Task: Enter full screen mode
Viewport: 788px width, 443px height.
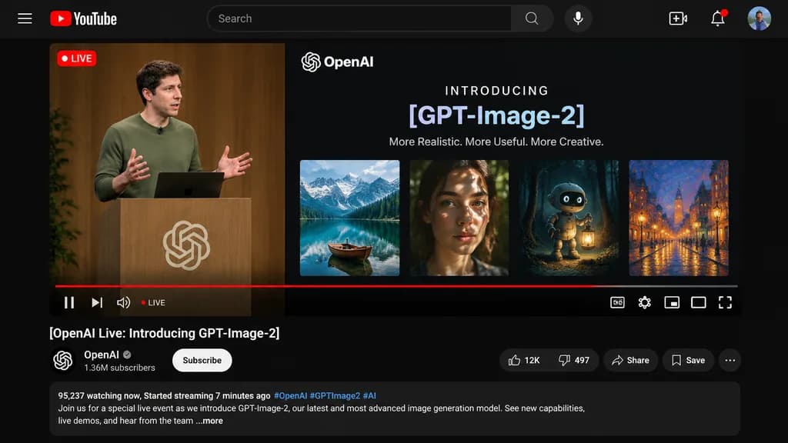Action: click(725, 302)
